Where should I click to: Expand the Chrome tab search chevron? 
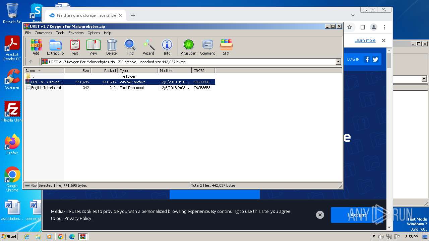click(x=353, y=15)
